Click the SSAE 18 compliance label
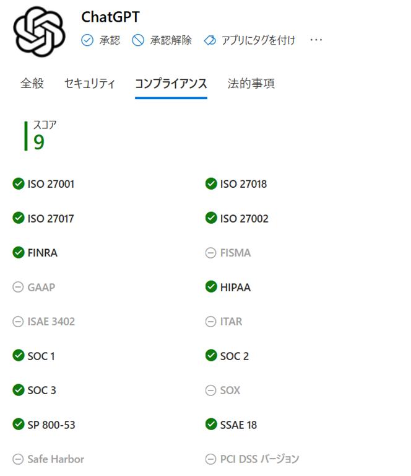 click(238, 425)
